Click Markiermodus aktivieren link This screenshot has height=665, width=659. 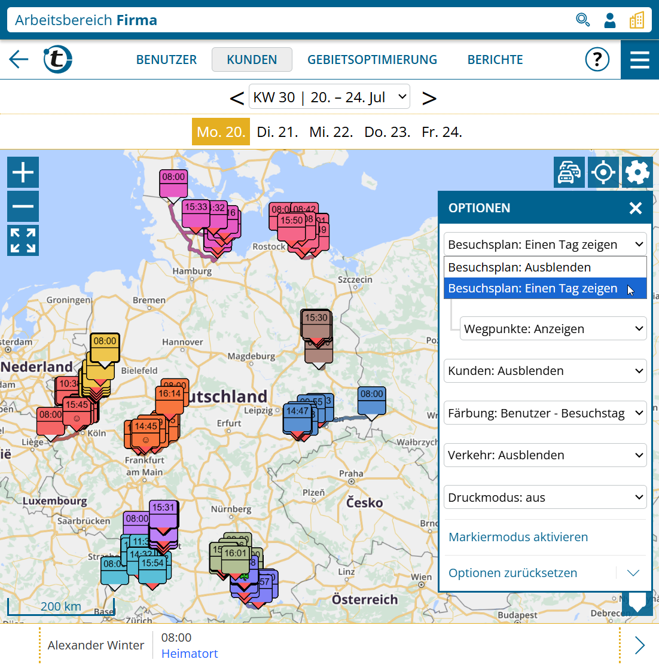pos(518,537)
